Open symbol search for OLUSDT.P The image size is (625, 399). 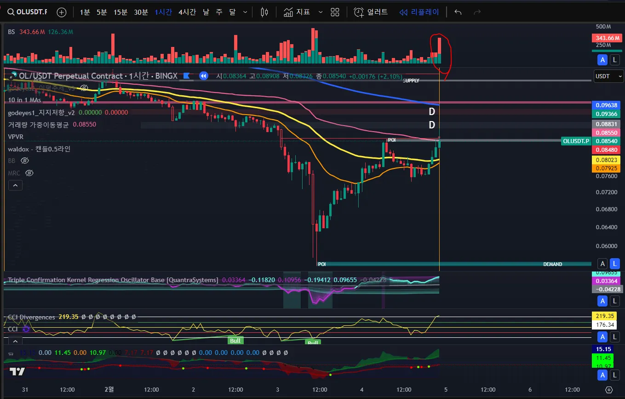pos(26,12)
